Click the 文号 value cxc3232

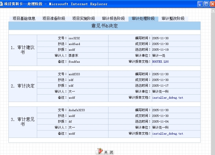(x=74, y=38)
